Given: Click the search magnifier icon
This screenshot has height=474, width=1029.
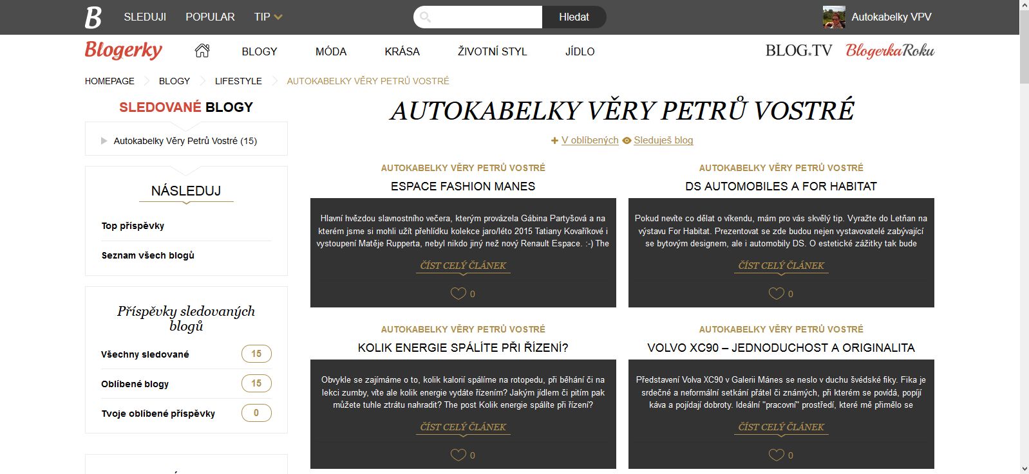Looking at the screenshot, I should click(425, 17).
